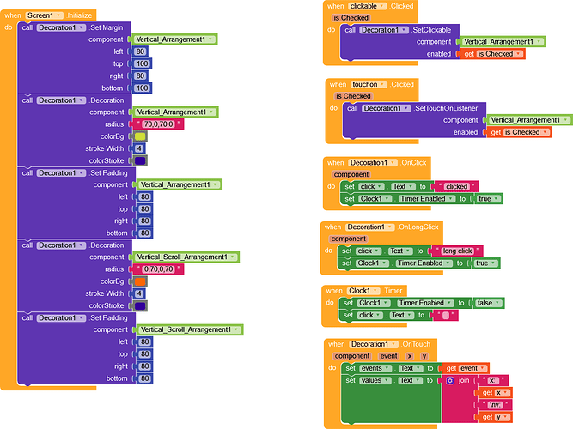This screenshot has width=573, height=429.
Task: Pick the colorStroke swatch below orange colorBg
Action: (140, 306)
